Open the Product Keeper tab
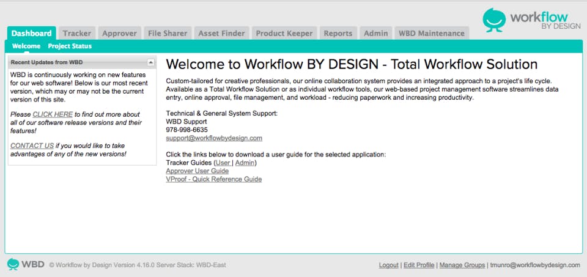This screenshot has height=277, width=587. (284, 33)
